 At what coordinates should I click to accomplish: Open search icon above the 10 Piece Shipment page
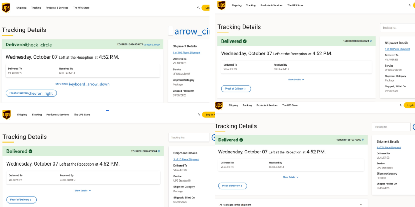pyautogui.click(x=199, y=114)
